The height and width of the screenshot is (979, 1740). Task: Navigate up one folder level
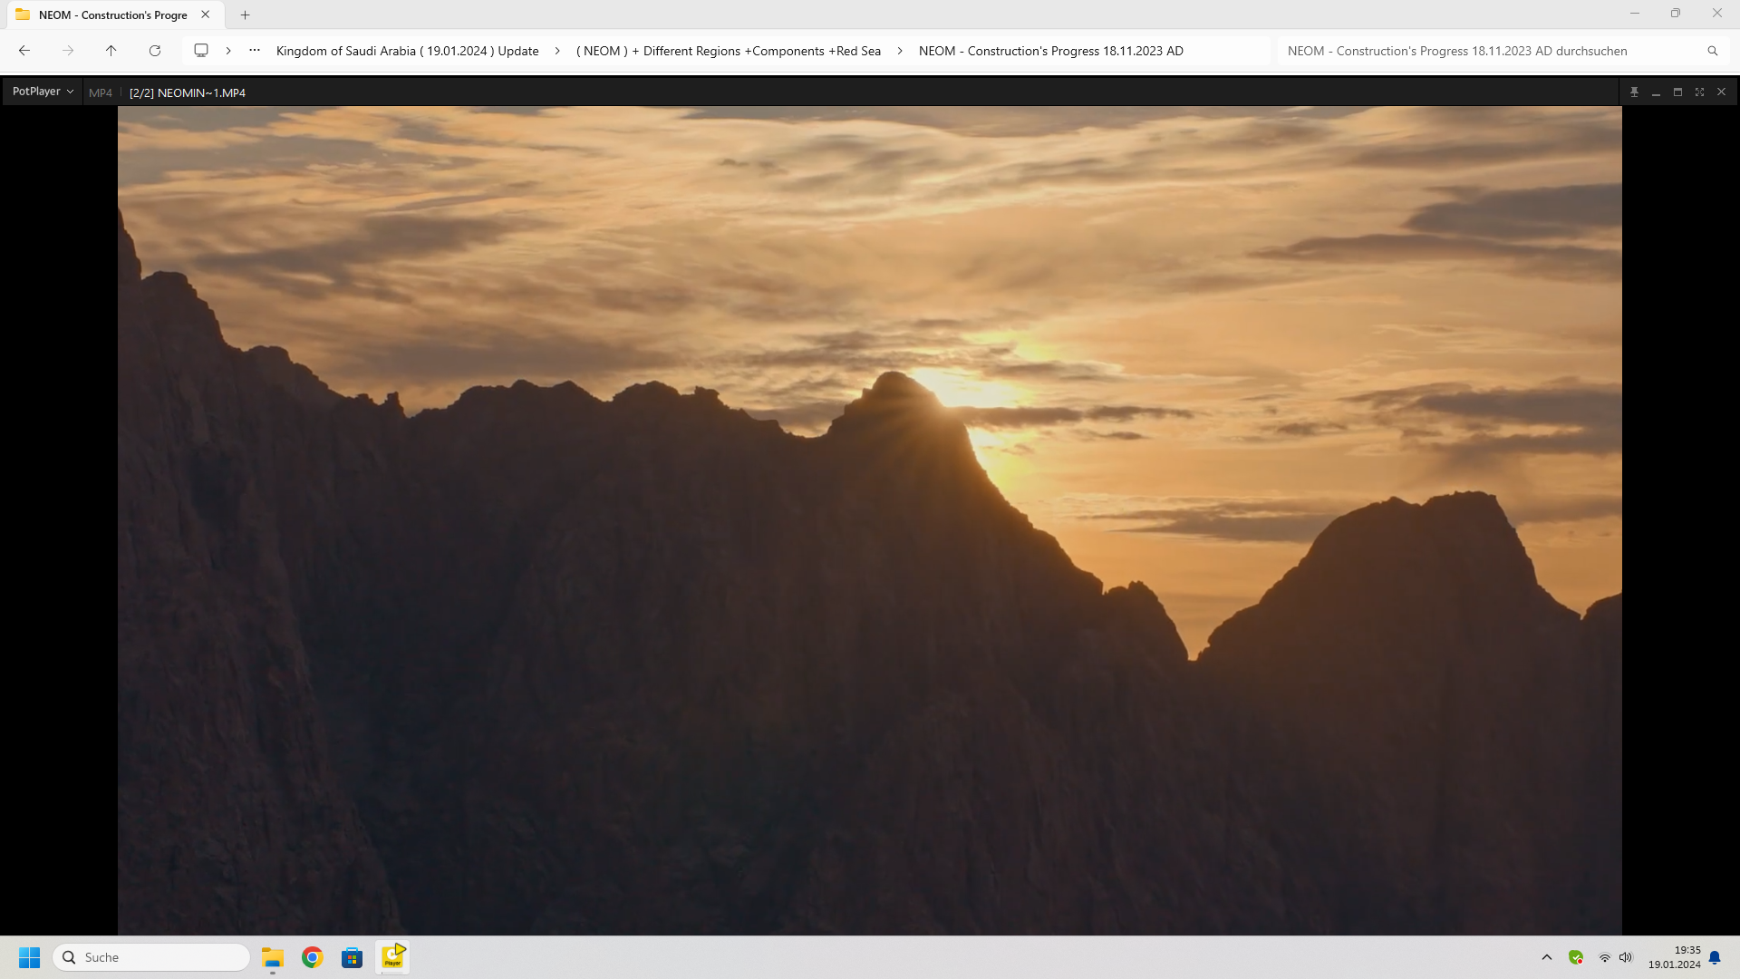(111, 51)
